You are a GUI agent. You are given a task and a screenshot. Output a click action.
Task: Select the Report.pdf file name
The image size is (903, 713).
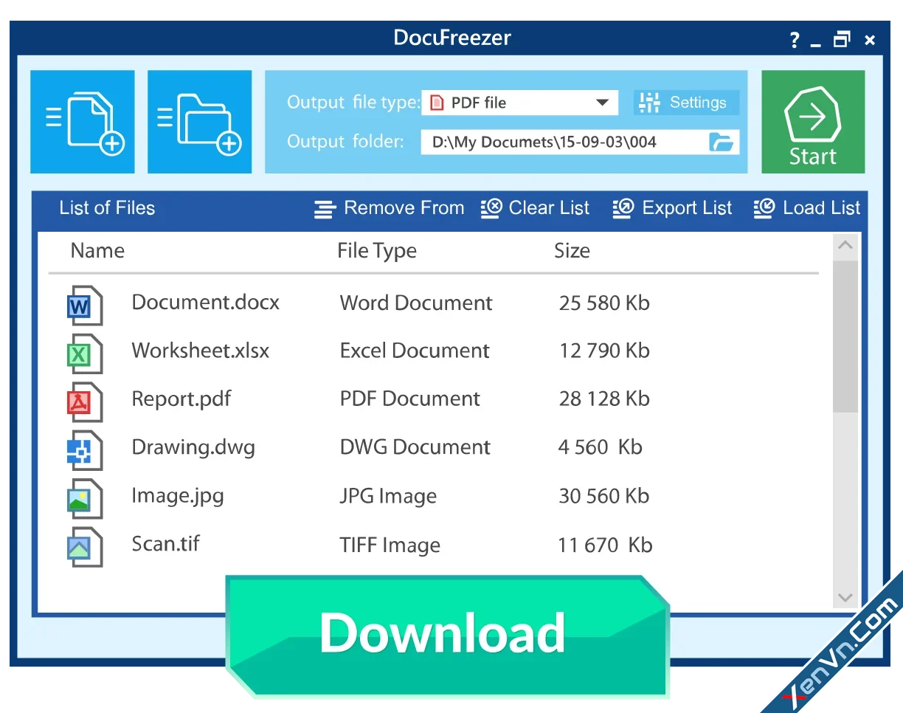181,399
